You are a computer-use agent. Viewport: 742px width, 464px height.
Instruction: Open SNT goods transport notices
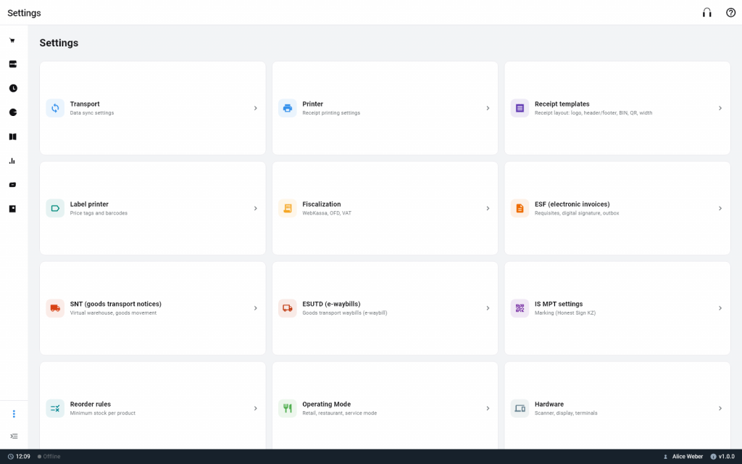click(152, 308)
